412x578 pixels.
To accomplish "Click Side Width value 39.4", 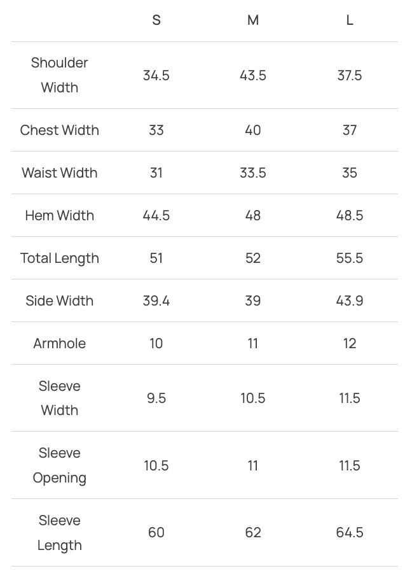I will click(156, 300).
